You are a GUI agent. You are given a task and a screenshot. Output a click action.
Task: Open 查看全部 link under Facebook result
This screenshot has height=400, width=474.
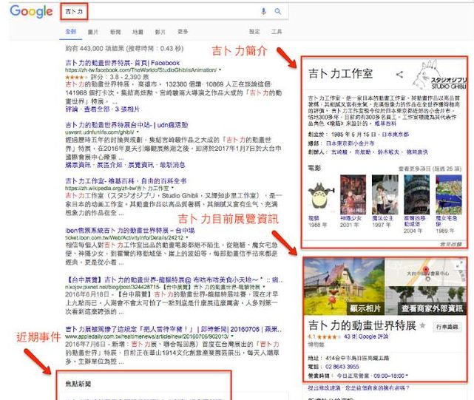[96, 109]
